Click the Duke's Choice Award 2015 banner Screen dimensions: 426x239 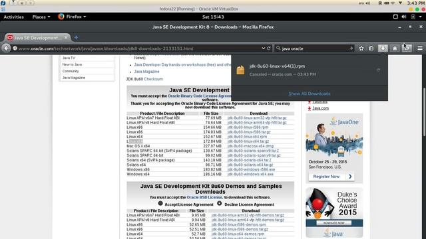click(334, 212)
